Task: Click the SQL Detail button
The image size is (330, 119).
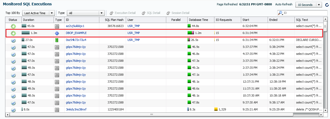Action: coord(151,13)
